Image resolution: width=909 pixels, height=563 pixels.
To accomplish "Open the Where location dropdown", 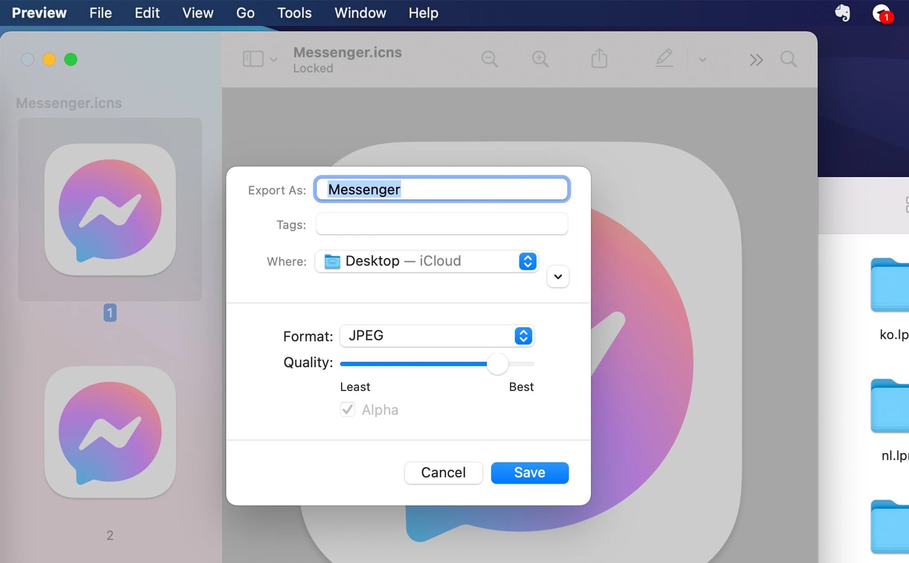I will click(426, 261).
